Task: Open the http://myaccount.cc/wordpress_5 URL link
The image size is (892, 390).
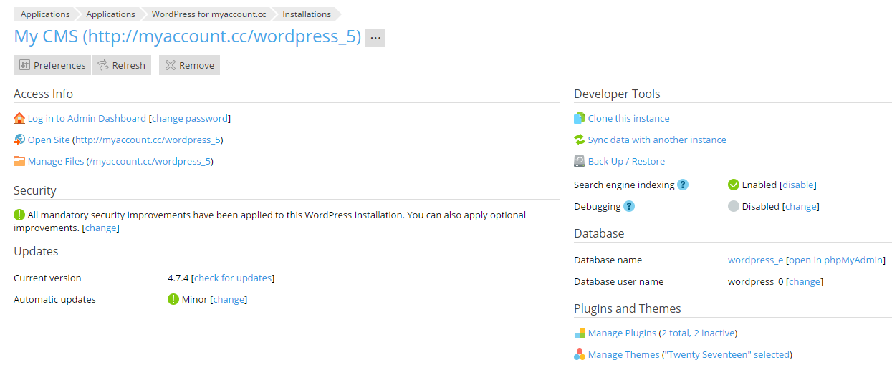Action: (x=148, y=140)
